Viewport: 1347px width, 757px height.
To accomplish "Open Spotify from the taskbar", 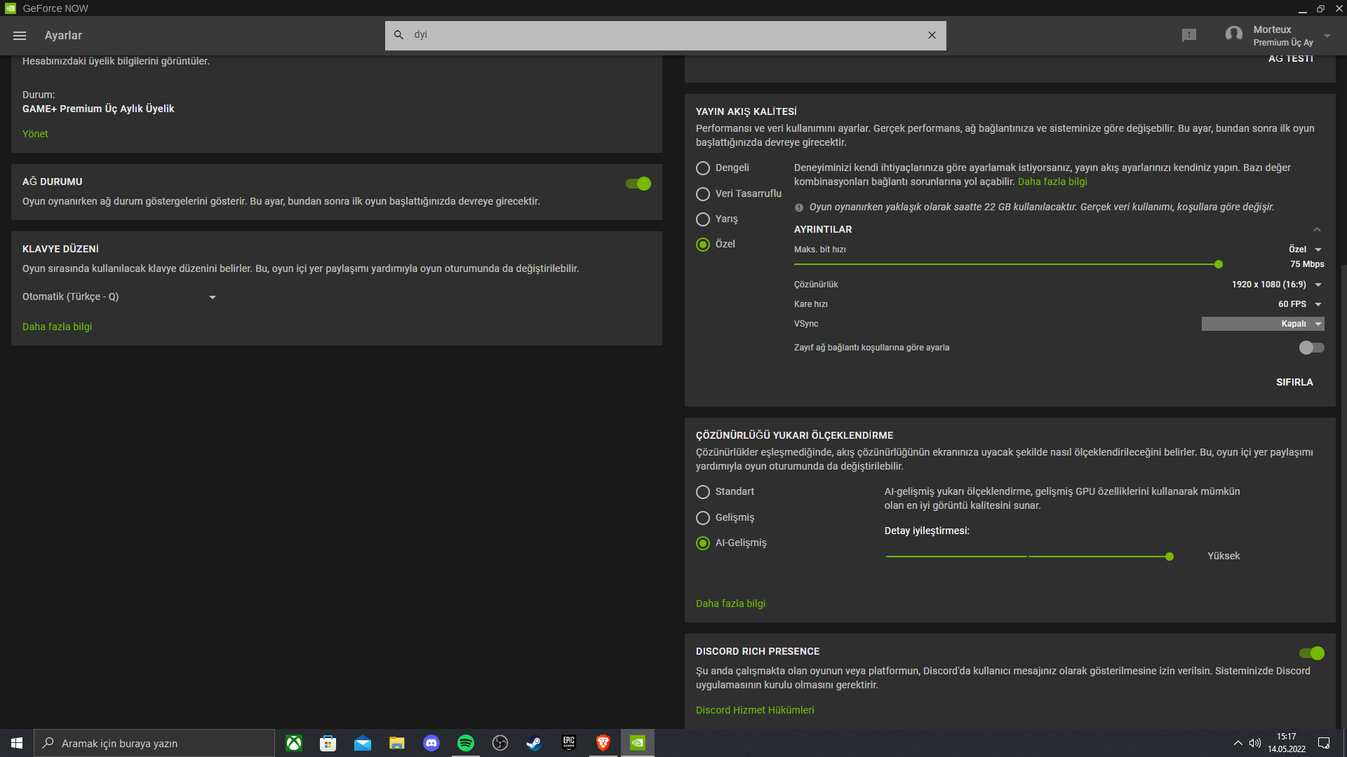I will pyautogui.click(x=465, y=743).
